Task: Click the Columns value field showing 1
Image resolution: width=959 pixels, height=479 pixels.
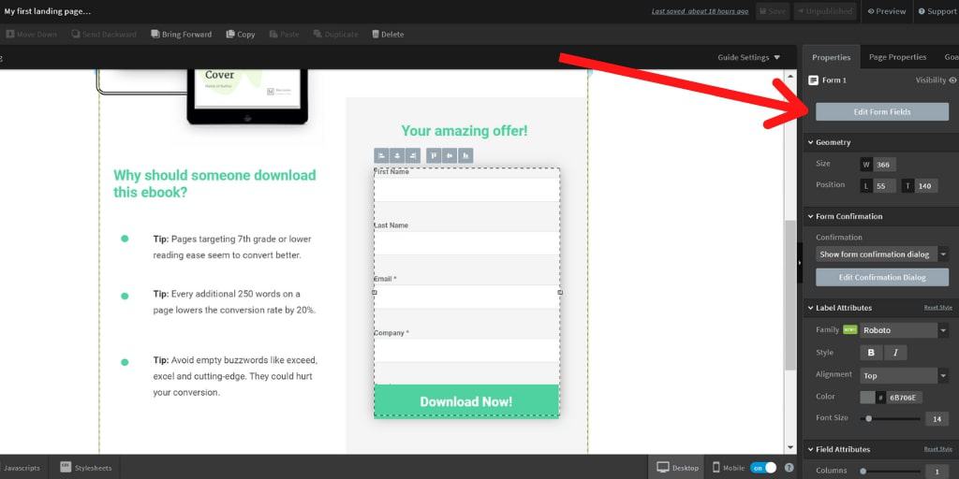Action: [x=937, y=472]
